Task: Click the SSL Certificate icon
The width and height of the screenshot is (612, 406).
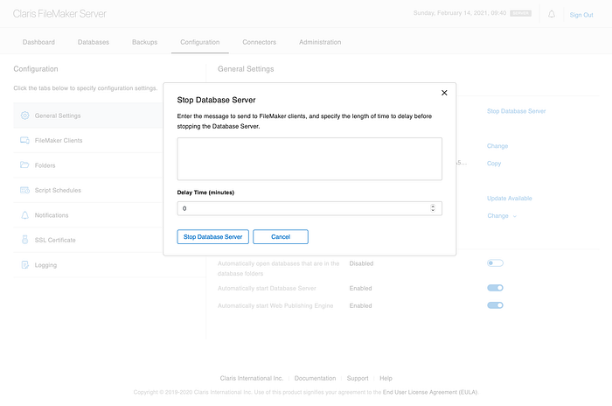Action: (x=24, y=240)
